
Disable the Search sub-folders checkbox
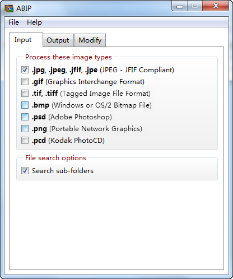click(25, 171)
